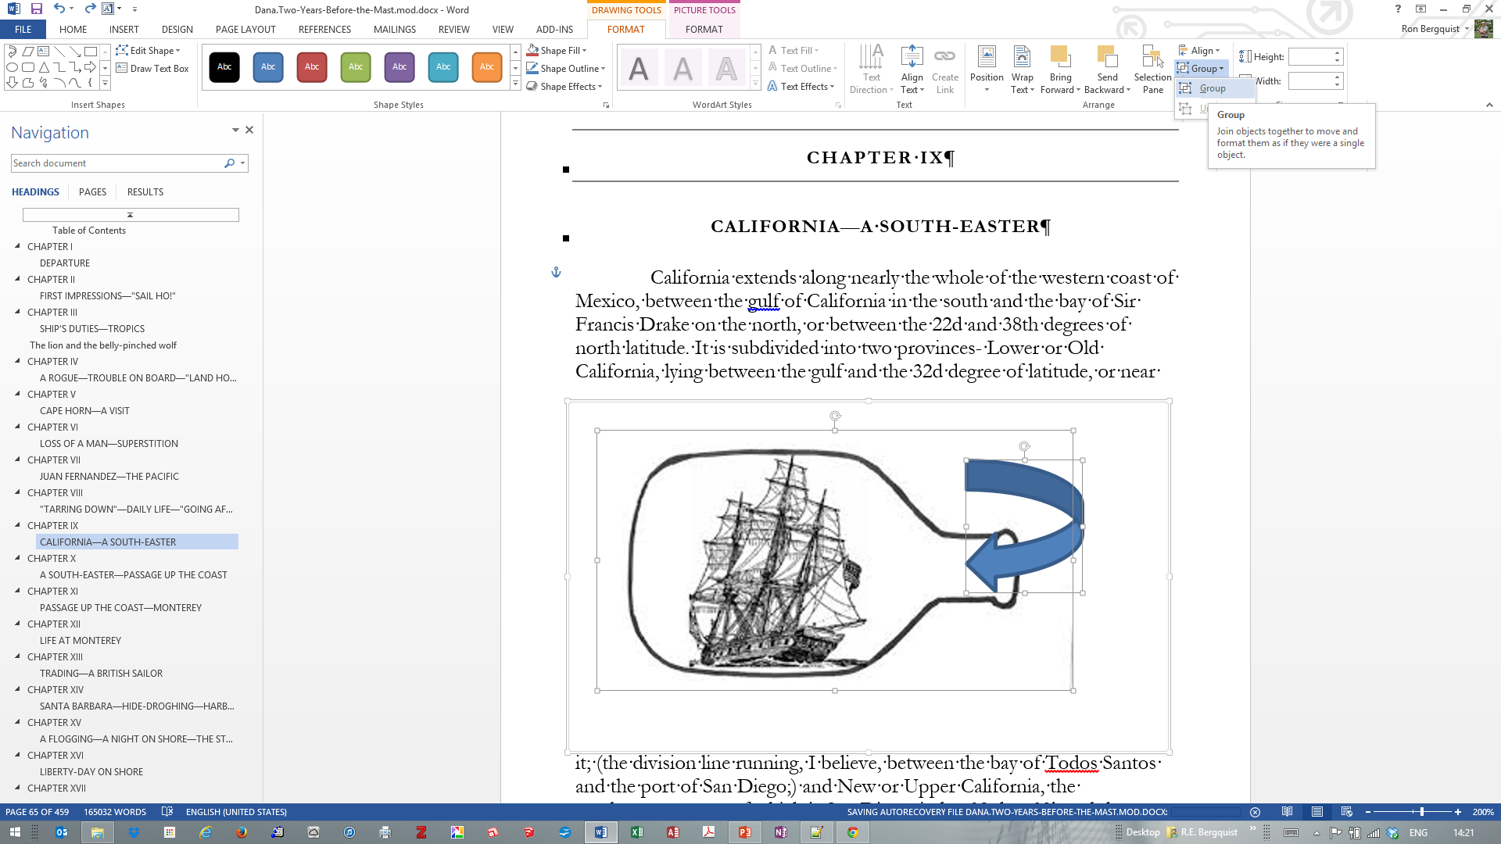
Task: Open the Wrap Text options
Action: coord(1022,70)
